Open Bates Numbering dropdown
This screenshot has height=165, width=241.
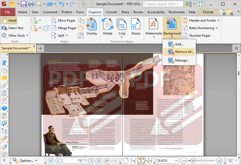point(200,28)
